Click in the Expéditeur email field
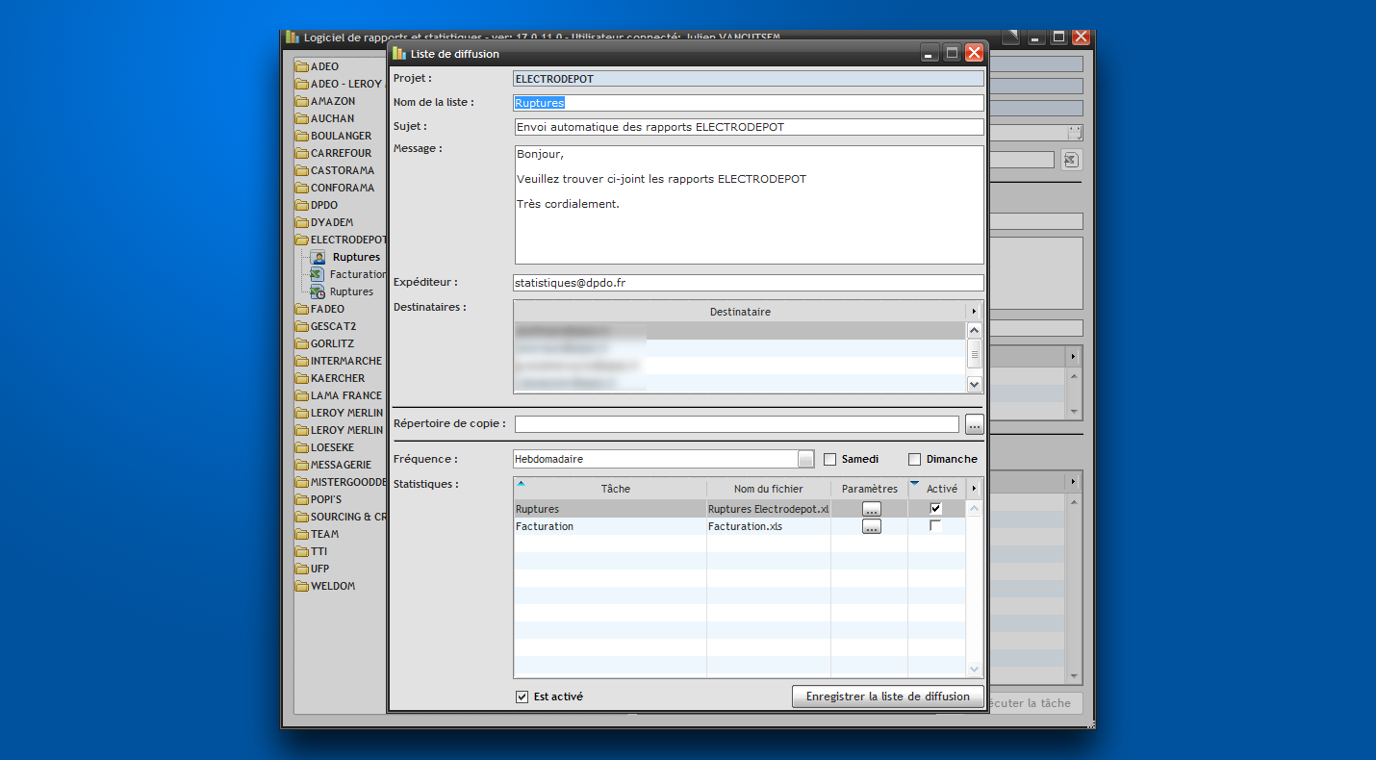The height and width of the screenshot is (760, 1376). pyautogui.click(x=749, y=283)
